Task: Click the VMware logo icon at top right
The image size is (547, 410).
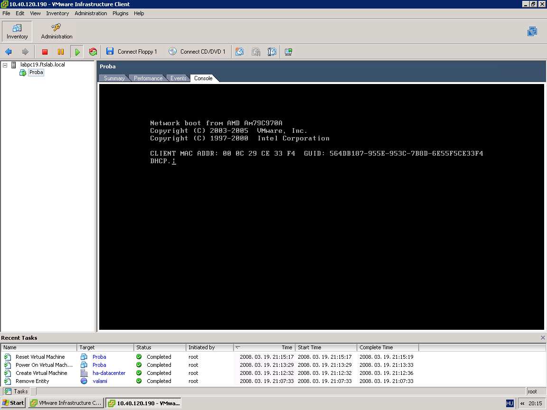Action: [532, 31]
